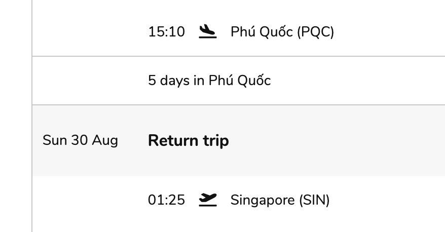Click the vertical timeline line on the left

pos(32,116)
